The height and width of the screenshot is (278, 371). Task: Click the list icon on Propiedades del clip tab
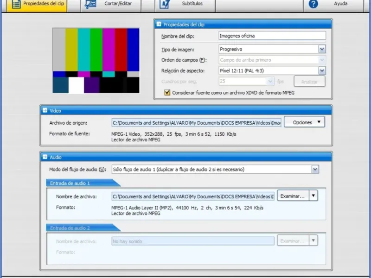16,4
